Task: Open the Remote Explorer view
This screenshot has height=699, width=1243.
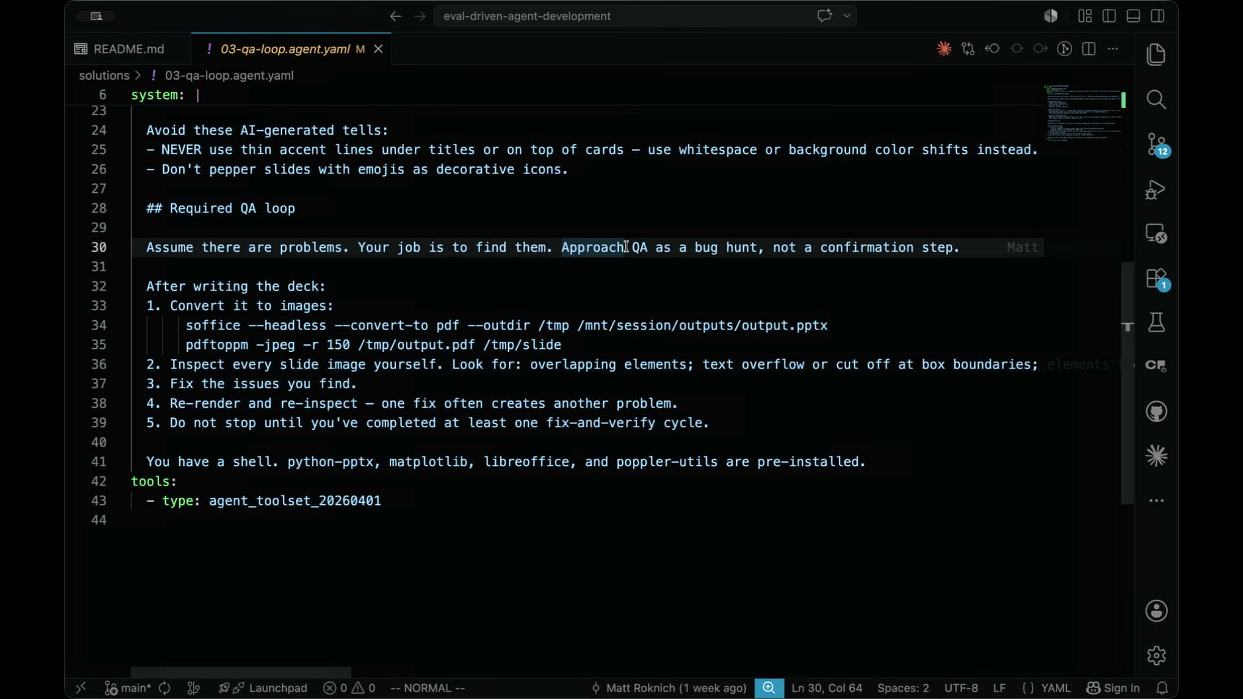Action: 1156,234
